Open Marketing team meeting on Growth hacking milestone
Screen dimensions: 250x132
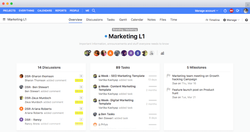(x=195, y=78)
